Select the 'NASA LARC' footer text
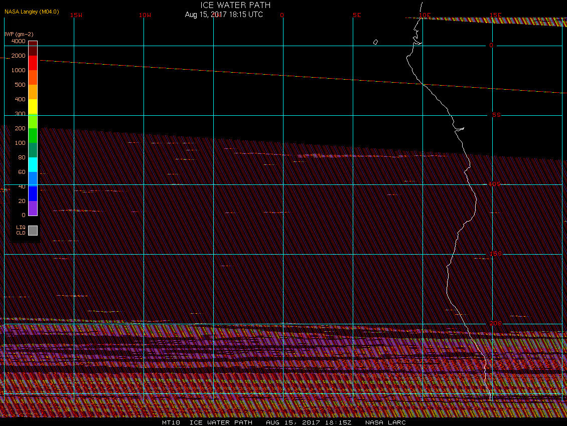This screenshot has height=426, width=567. coord(385,422)
